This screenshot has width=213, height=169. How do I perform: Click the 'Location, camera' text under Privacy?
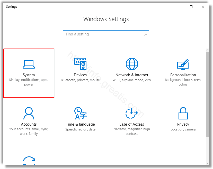click(183, 129)
